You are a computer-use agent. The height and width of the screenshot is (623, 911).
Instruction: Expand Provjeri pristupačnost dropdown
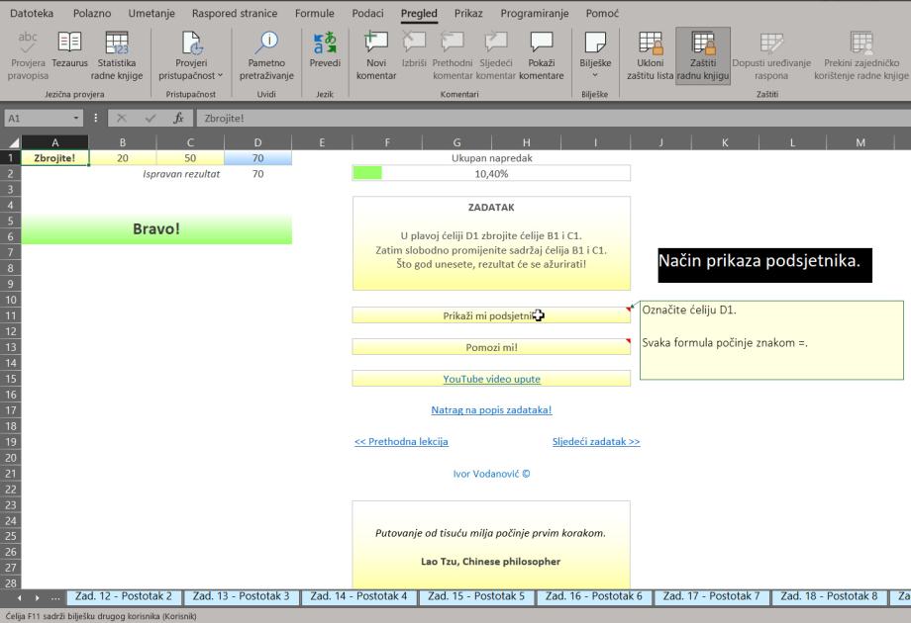[191, 75]
